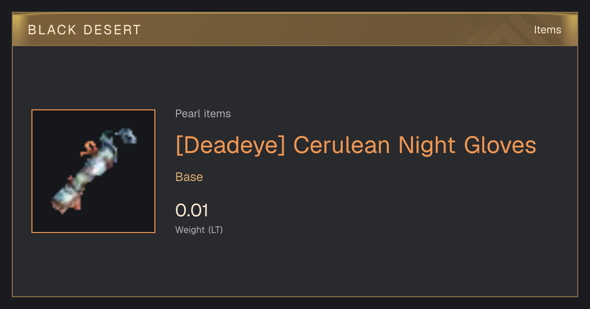Click the word Cerulean in the title
This screenshot has width=590, height=309.
coord(342,145)
